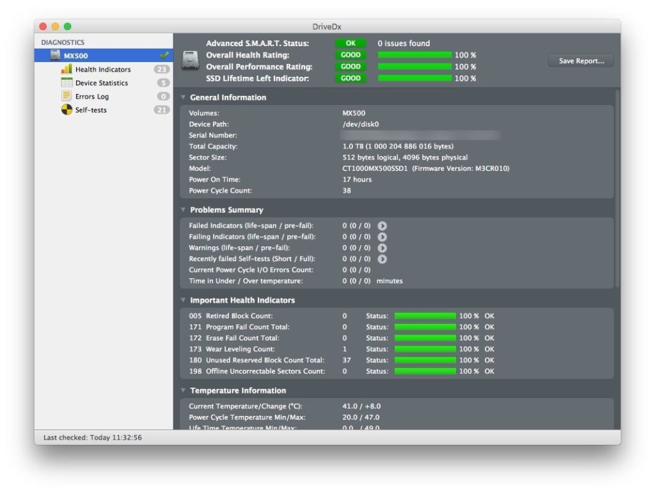The height and width of the screenshot is (494, 655).
Task: Collapse the General Information section
Action: tap(183, 97)
